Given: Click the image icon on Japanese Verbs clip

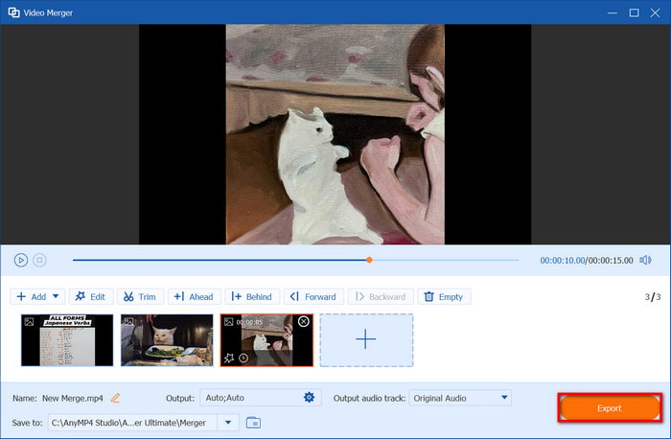Looking at the screenshot, I should click(x=29, y=322).
